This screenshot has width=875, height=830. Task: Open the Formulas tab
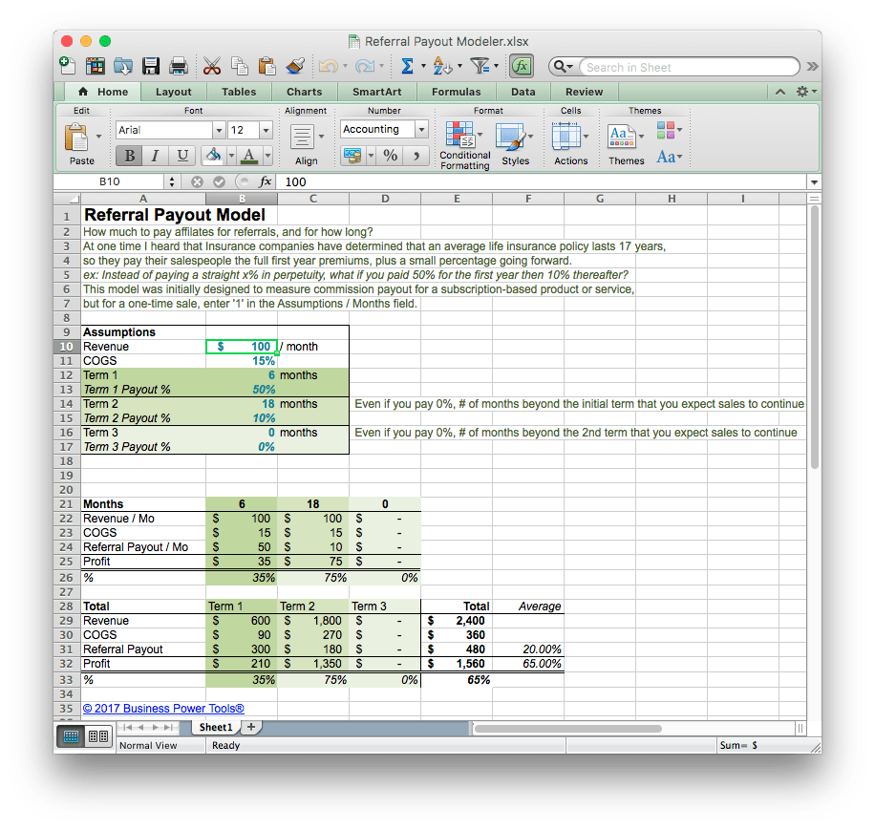457,92
